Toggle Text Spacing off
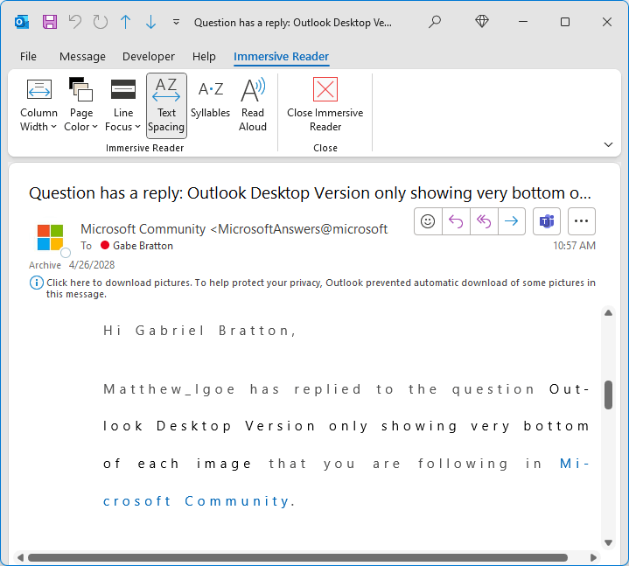This screenshot has width=629, height=566. pos(166,106)
